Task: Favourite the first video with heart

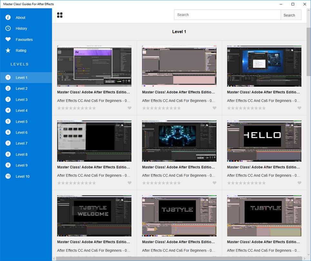Action: tap(130, 108)
